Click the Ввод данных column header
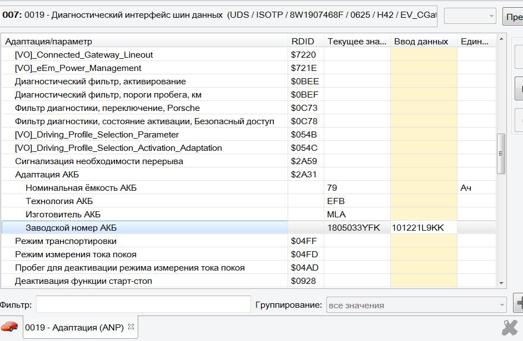523x341 pixels. pyautogui.click(x=421, y=42)
